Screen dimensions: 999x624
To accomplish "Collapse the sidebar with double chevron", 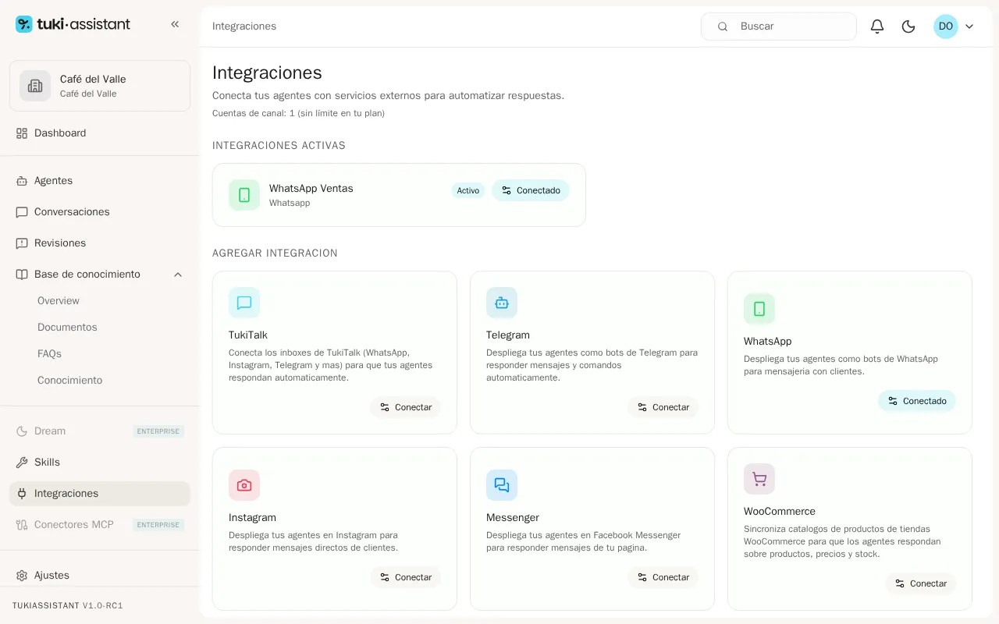I will tap(175, 24).
